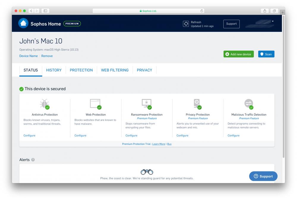Image resolution: width=297 pixels, height=198 pixels.
Task: Click the Alerts help question mark icon
Action: click(x=33, y=160)
